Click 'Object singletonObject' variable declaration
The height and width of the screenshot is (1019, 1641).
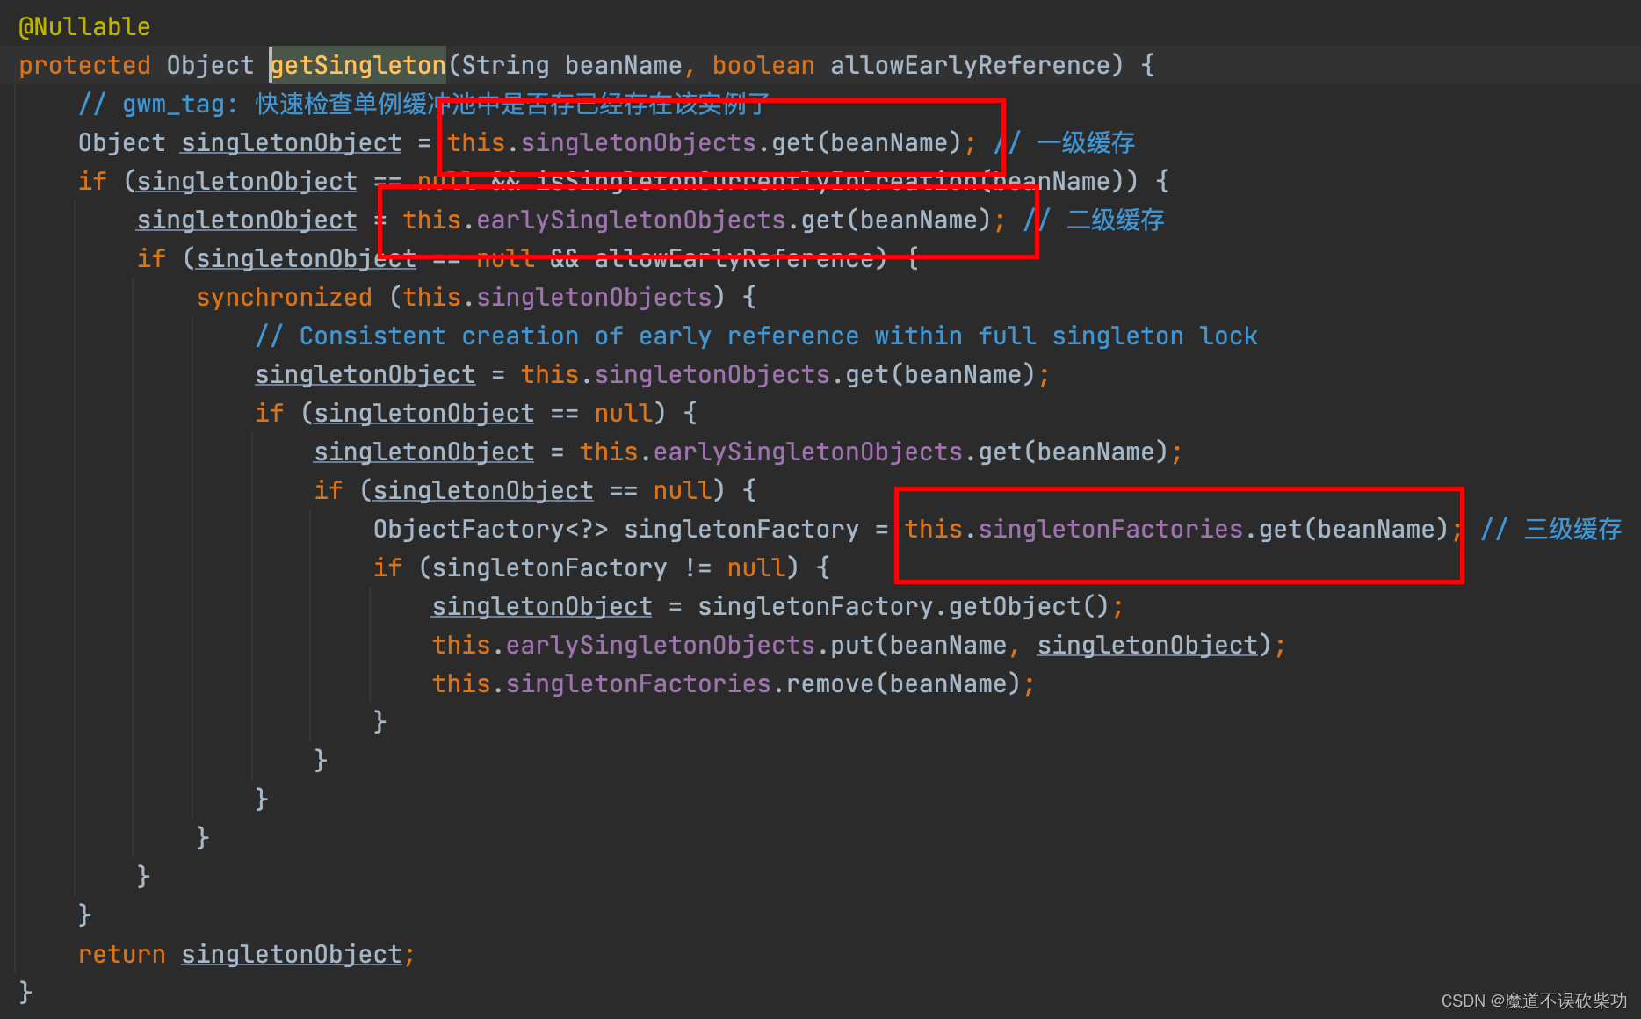[239, 143]
